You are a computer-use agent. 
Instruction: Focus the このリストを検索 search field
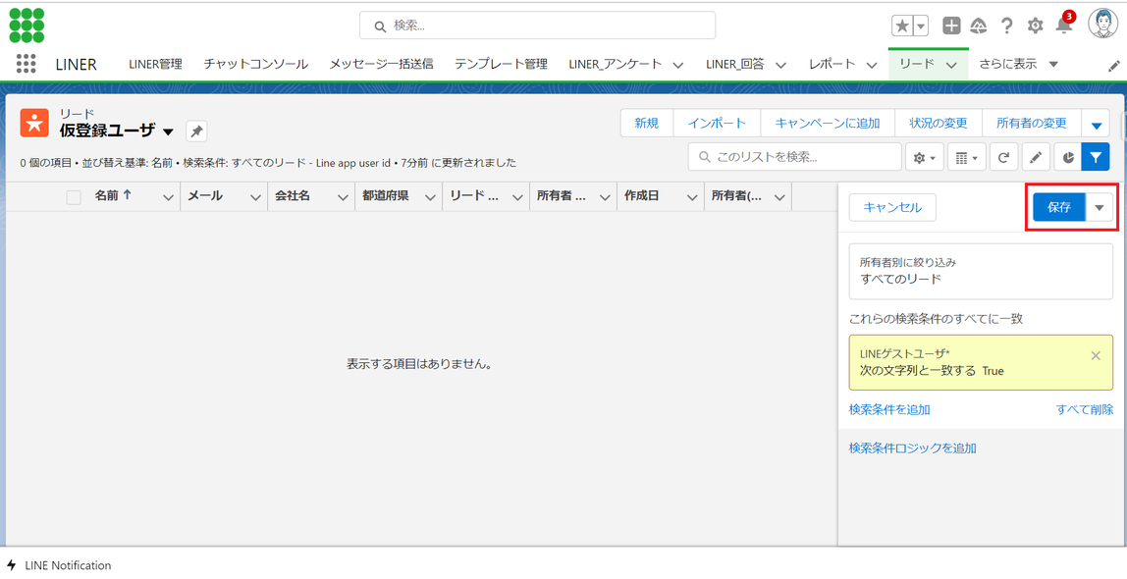tap(795, 157)
